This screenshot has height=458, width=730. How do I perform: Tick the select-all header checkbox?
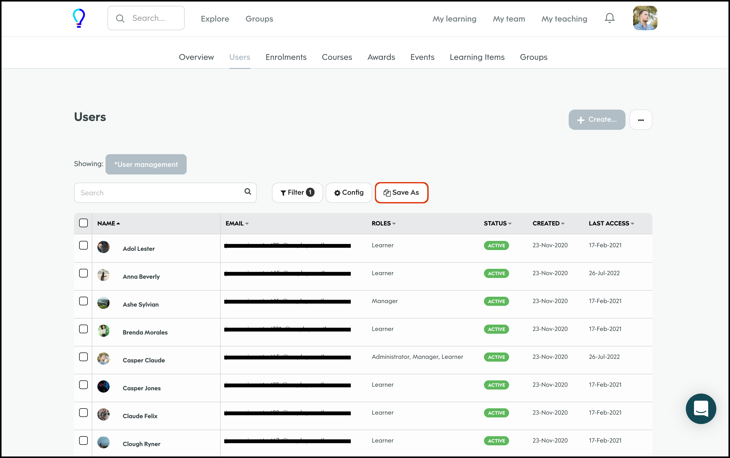(x=83, y=223)
